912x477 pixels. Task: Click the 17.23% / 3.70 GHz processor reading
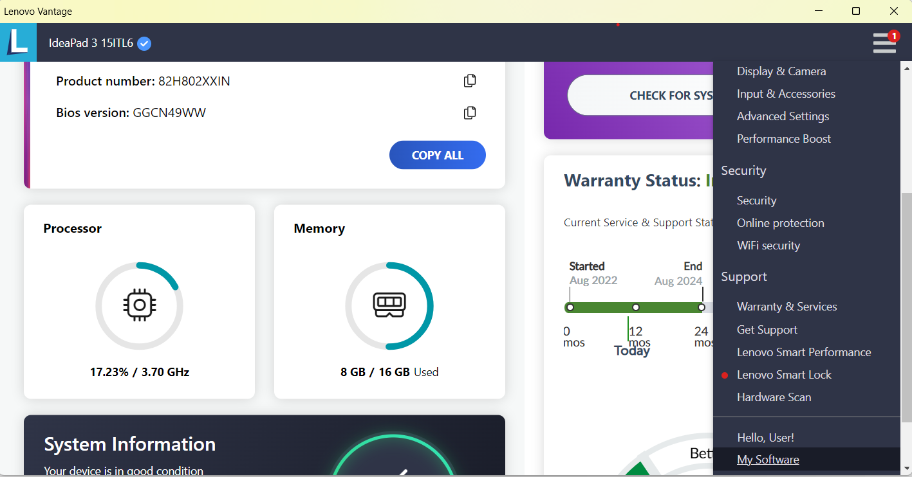click(x=140, y=372)
